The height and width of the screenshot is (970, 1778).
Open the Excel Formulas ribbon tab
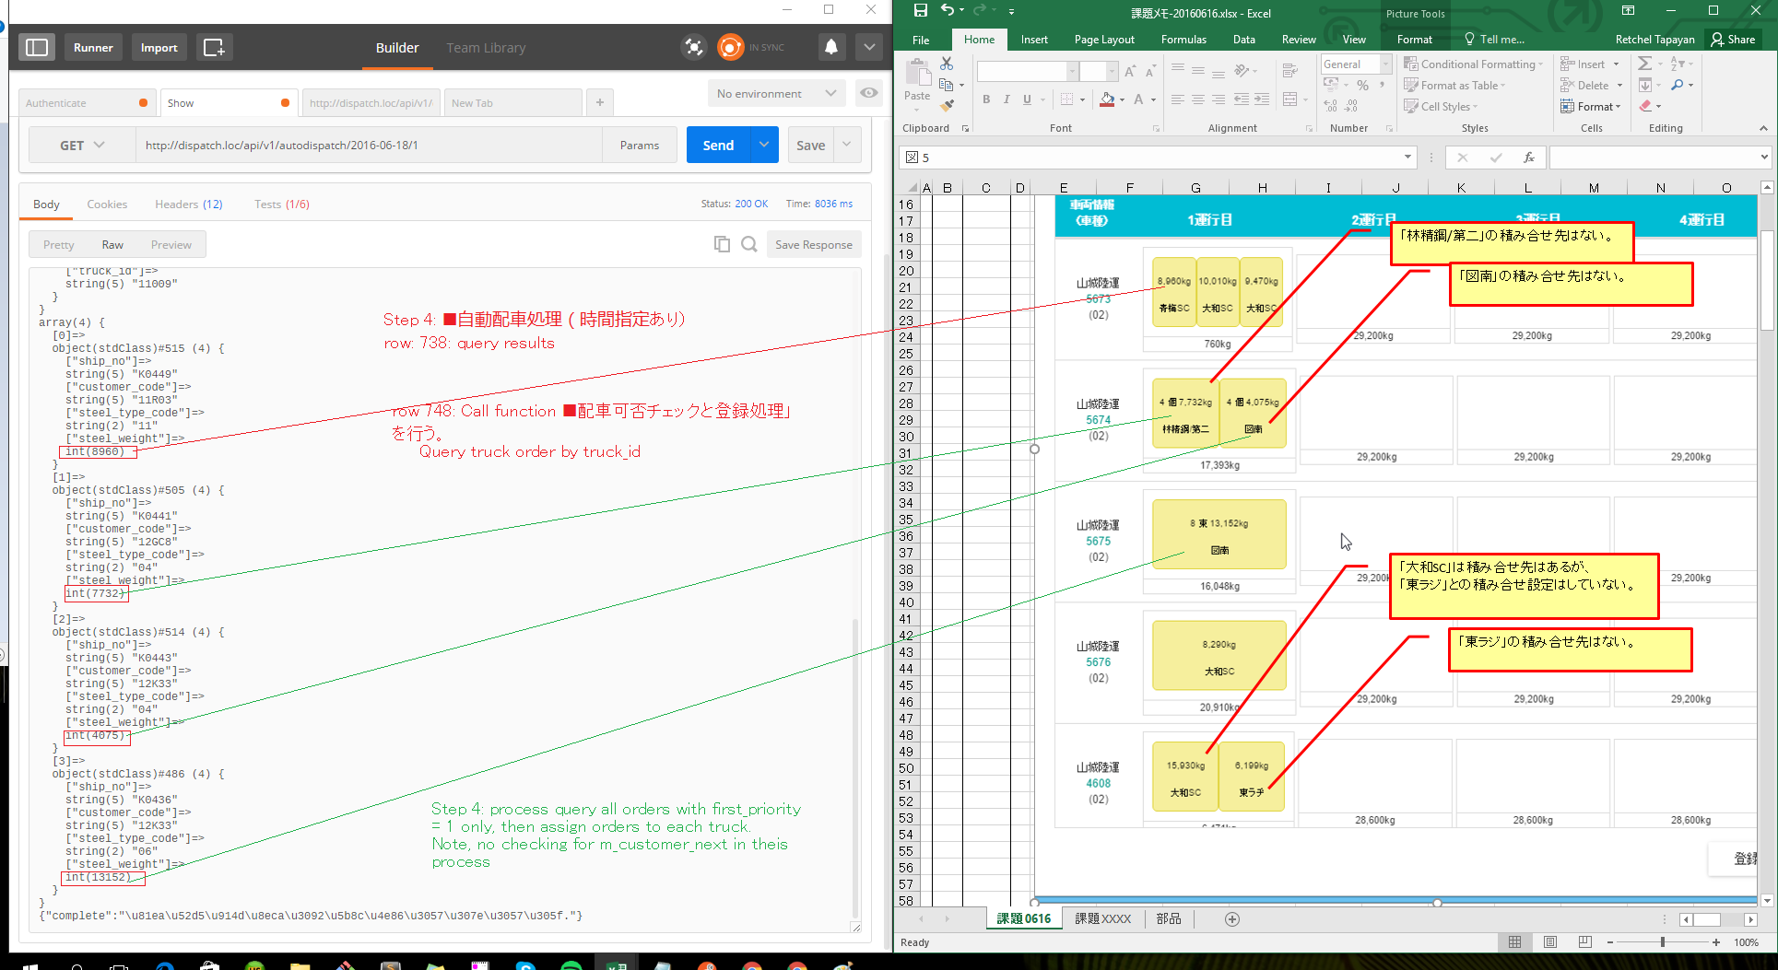click(1183, 40)
